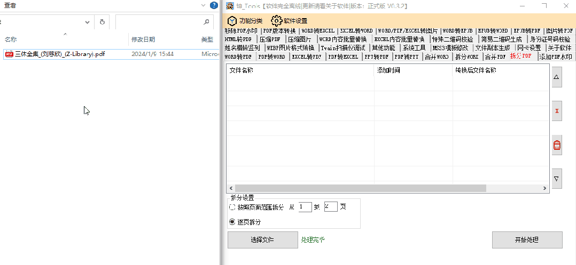The image size is (576, 265).
Task: Click the app icon in the title bar
Action: click(x=230, y=6)
